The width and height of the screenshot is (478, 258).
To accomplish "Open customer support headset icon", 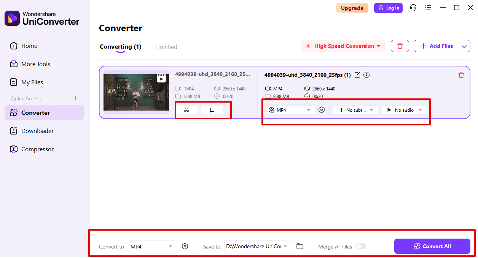I will tap(413, 8).
